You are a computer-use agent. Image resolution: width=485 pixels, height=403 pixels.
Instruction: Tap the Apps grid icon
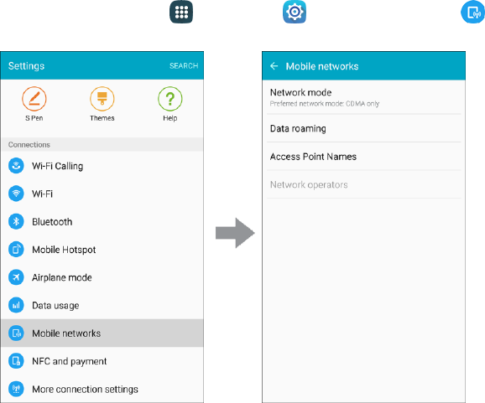tap(181, 12)
